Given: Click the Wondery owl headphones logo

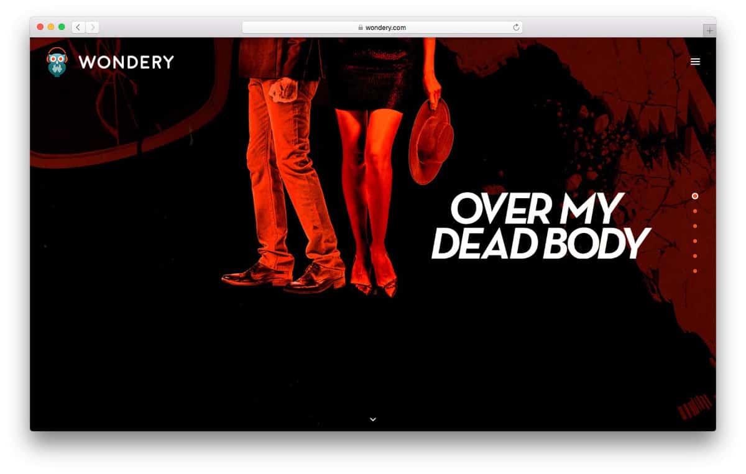Looking at the screenshot, I should (x=57, y=62).
